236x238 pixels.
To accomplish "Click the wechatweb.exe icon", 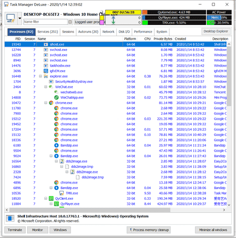I will (56, 92).
